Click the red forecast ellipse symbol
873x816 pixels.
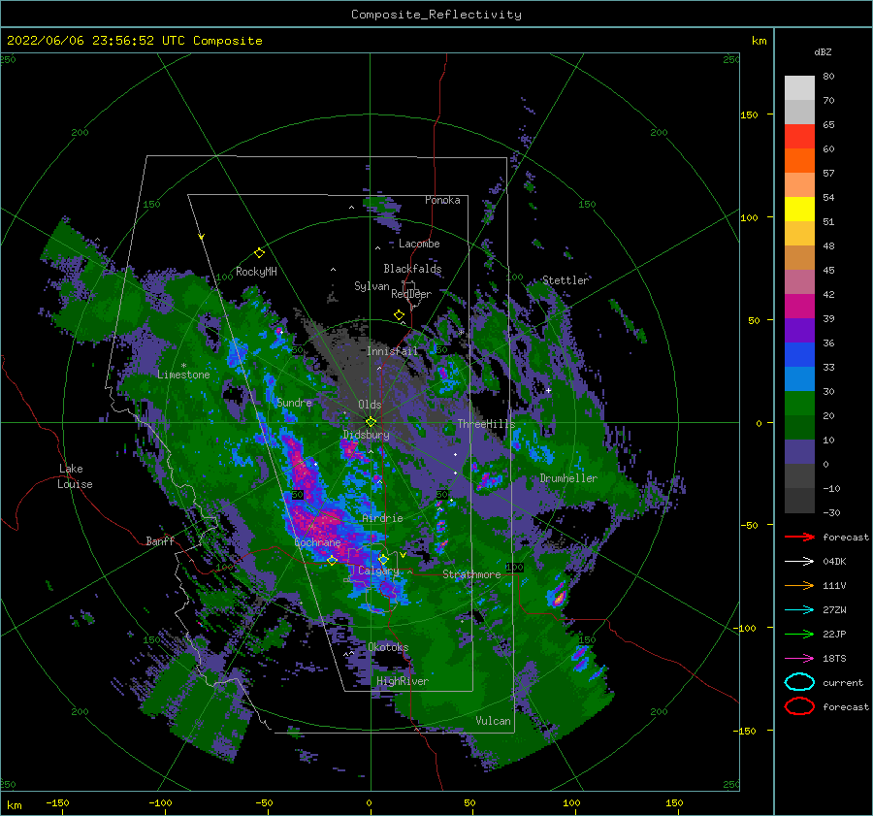tap(799, 706)
